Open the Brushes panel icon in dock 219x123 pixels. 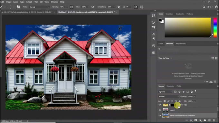(x=154, y=22)
